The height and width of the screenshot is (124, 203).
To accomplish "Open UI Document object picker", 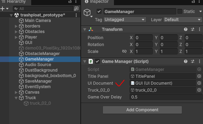I will 199,83.
